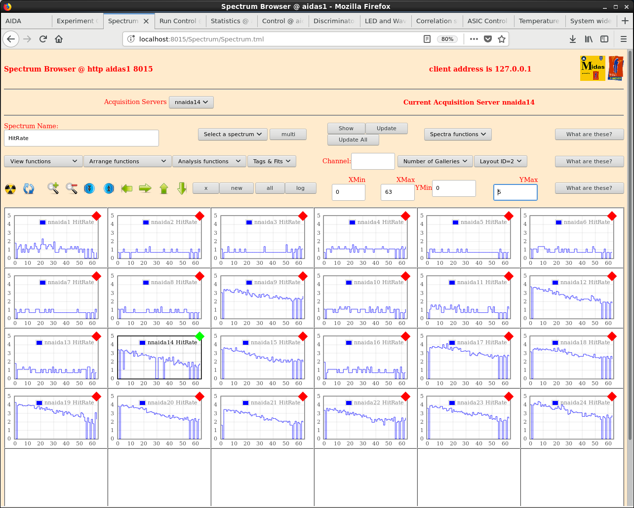Open Firefox library icon
The width and height of the screenshot is (634, 508).
coord(589,39)
